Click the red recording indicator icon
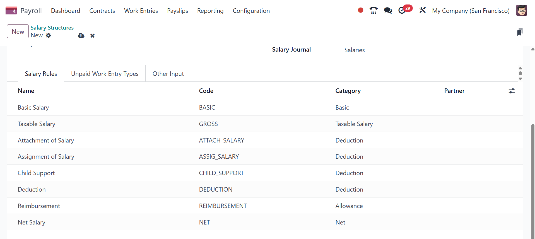Viewport: 535px width, 239px height. pos(360,10)
